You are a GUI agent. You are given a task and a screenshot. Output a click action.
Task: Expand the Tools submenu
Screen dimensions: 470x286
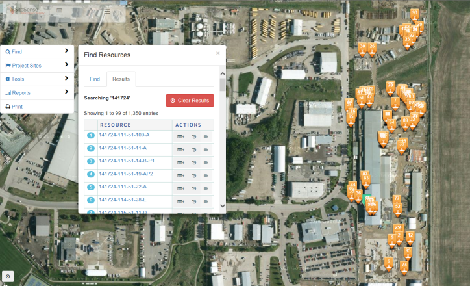point(36,79)
